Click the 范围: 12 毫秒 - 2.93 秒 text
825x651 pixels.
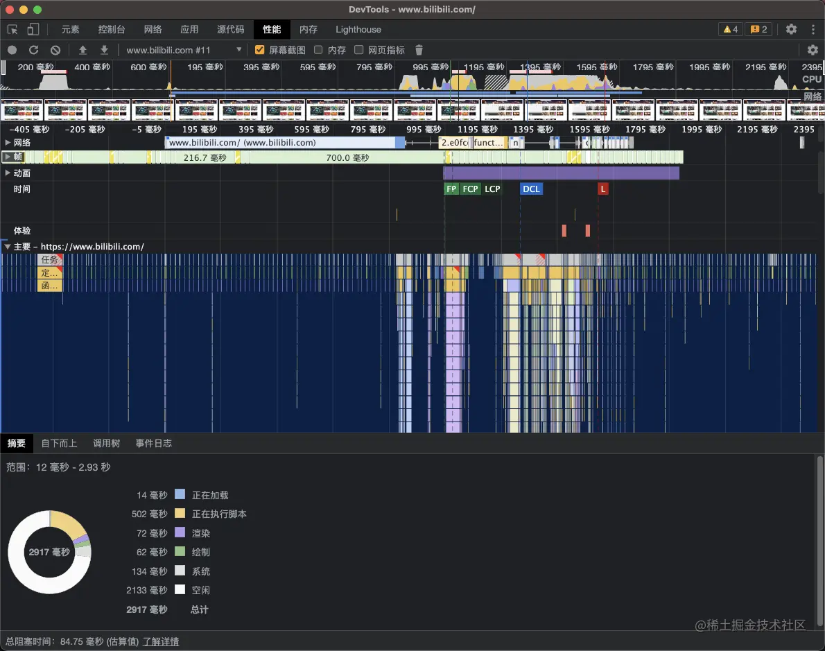pos(58,467)
